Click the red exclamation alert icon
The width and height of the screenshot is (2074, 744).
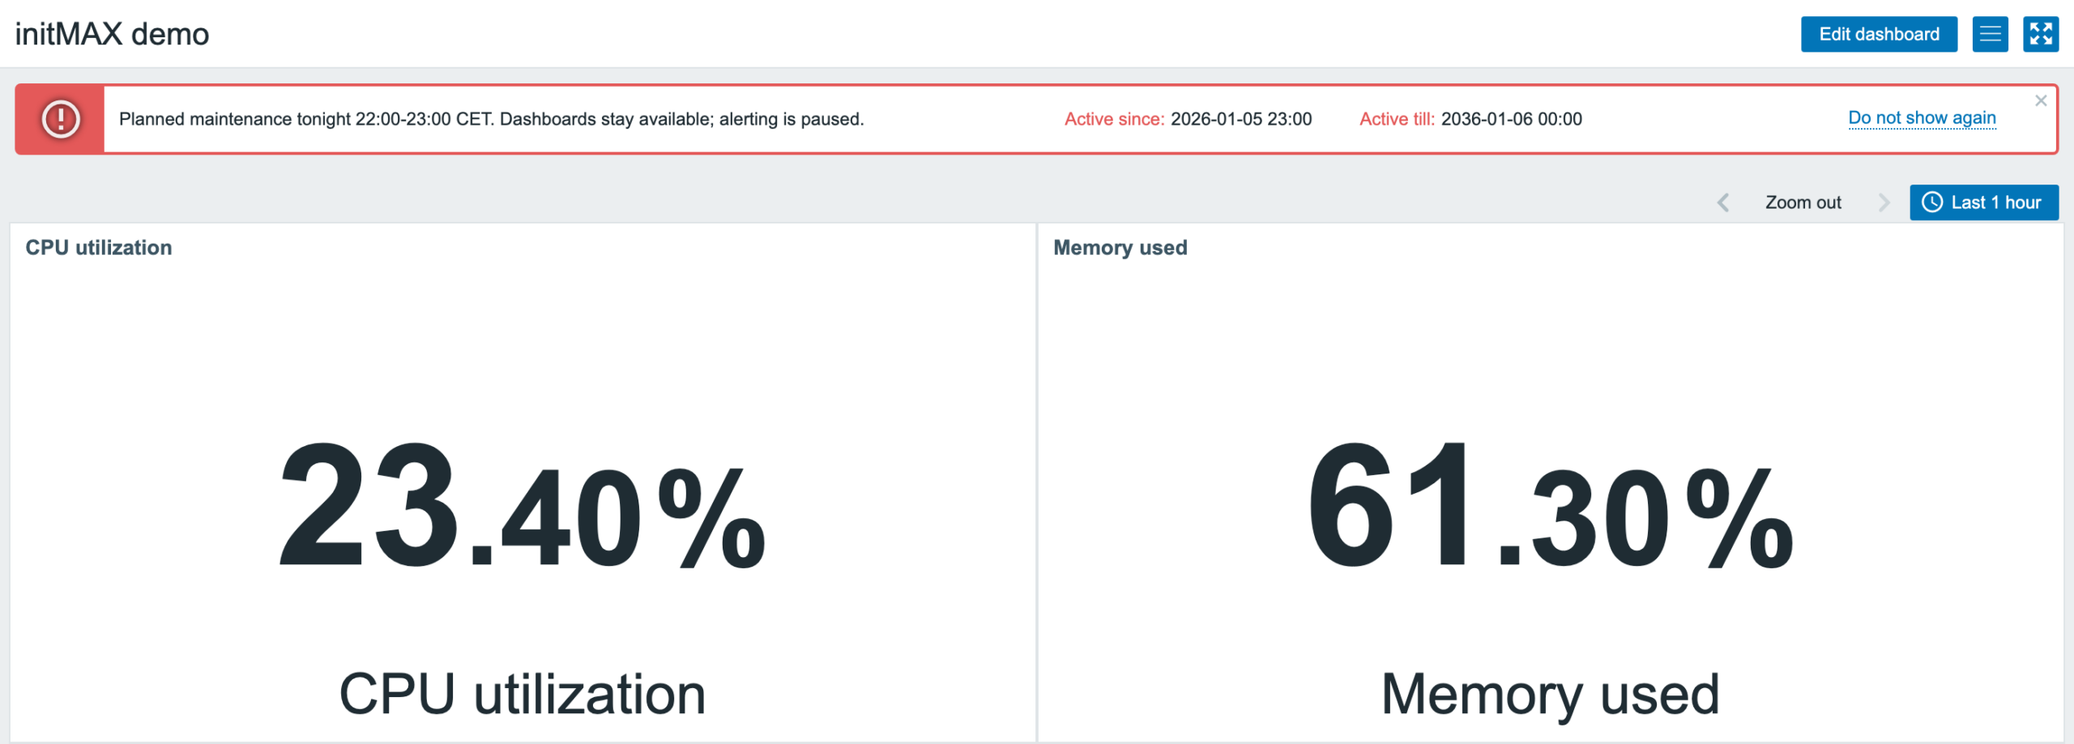coord(61,119)
